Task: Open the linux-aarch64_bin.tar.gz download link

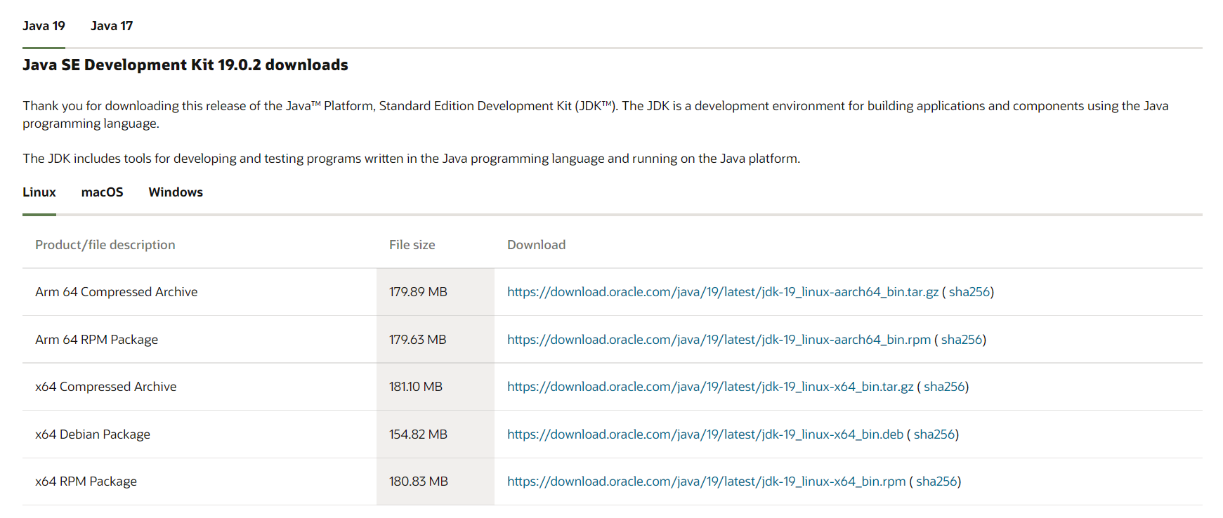Action: 723,292
